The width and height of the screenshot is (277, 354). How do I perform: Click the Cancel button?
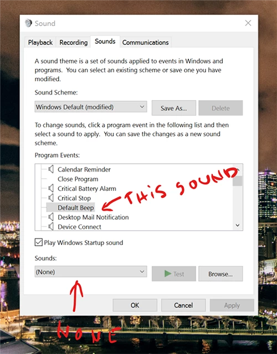[x=183, y=305]
